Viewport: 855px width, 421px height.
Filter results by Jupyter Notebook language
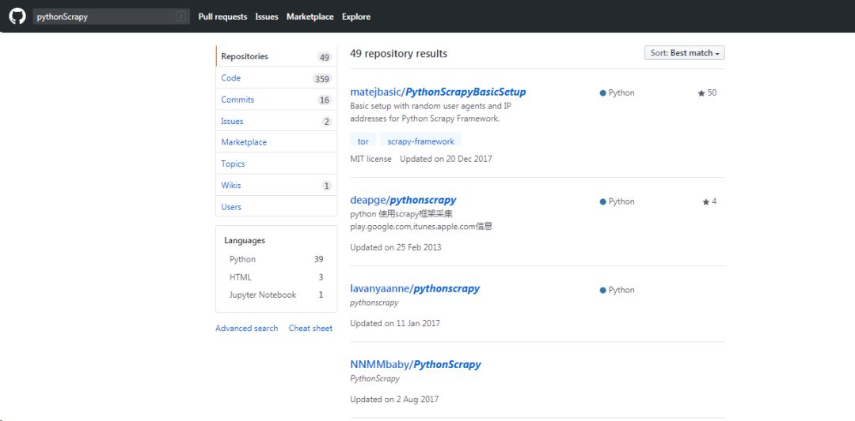[x=276, y=295]
